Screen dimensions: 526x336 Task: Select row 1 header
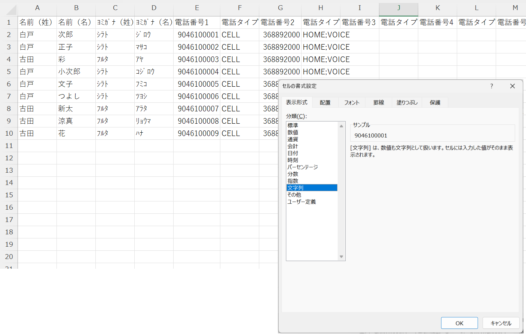click(9, 22)
